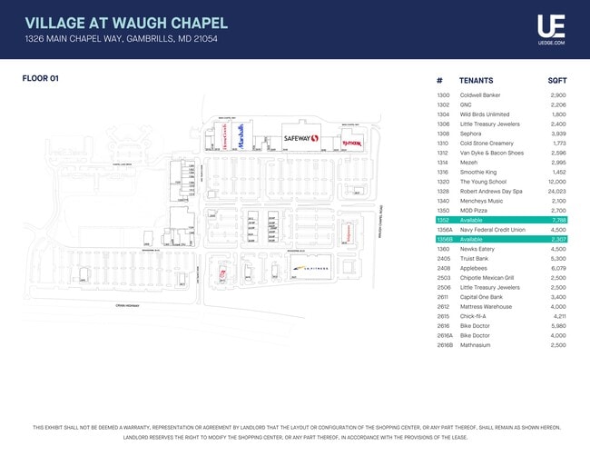Click the TJ Maxx logo on the map

click(x=353, y=143)
